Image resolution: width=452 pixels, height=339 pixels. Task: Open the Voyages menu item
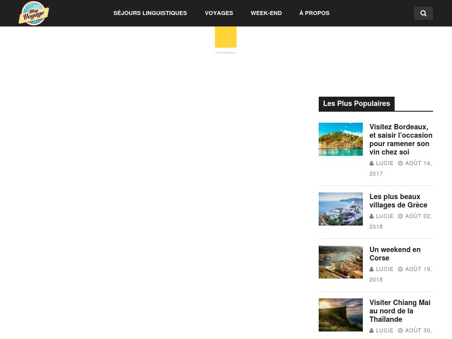coord(219,13)
